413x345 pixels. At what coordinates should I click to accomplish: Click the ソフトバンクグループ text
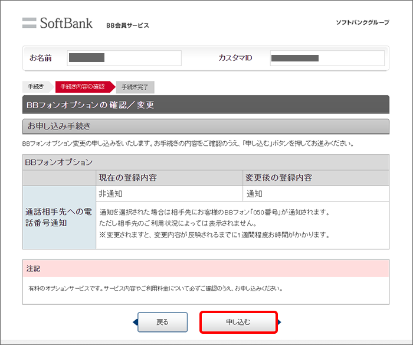(x=362, y=22)
